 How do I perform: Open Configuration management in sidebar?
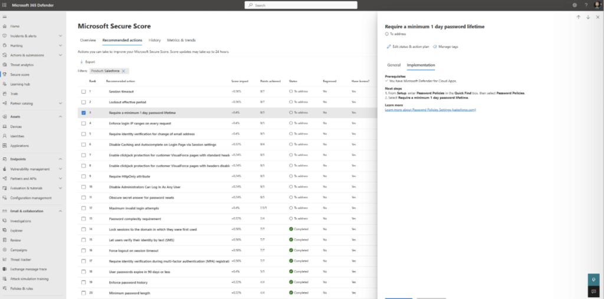(31, 198)
